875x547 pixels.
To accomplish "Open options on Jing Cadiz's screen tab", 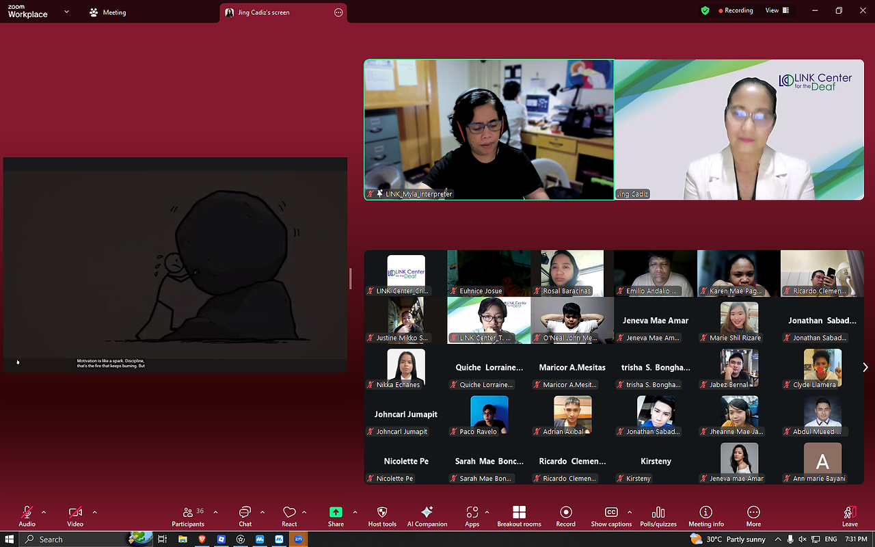I will pyautogui.click(x=338, y=12).
